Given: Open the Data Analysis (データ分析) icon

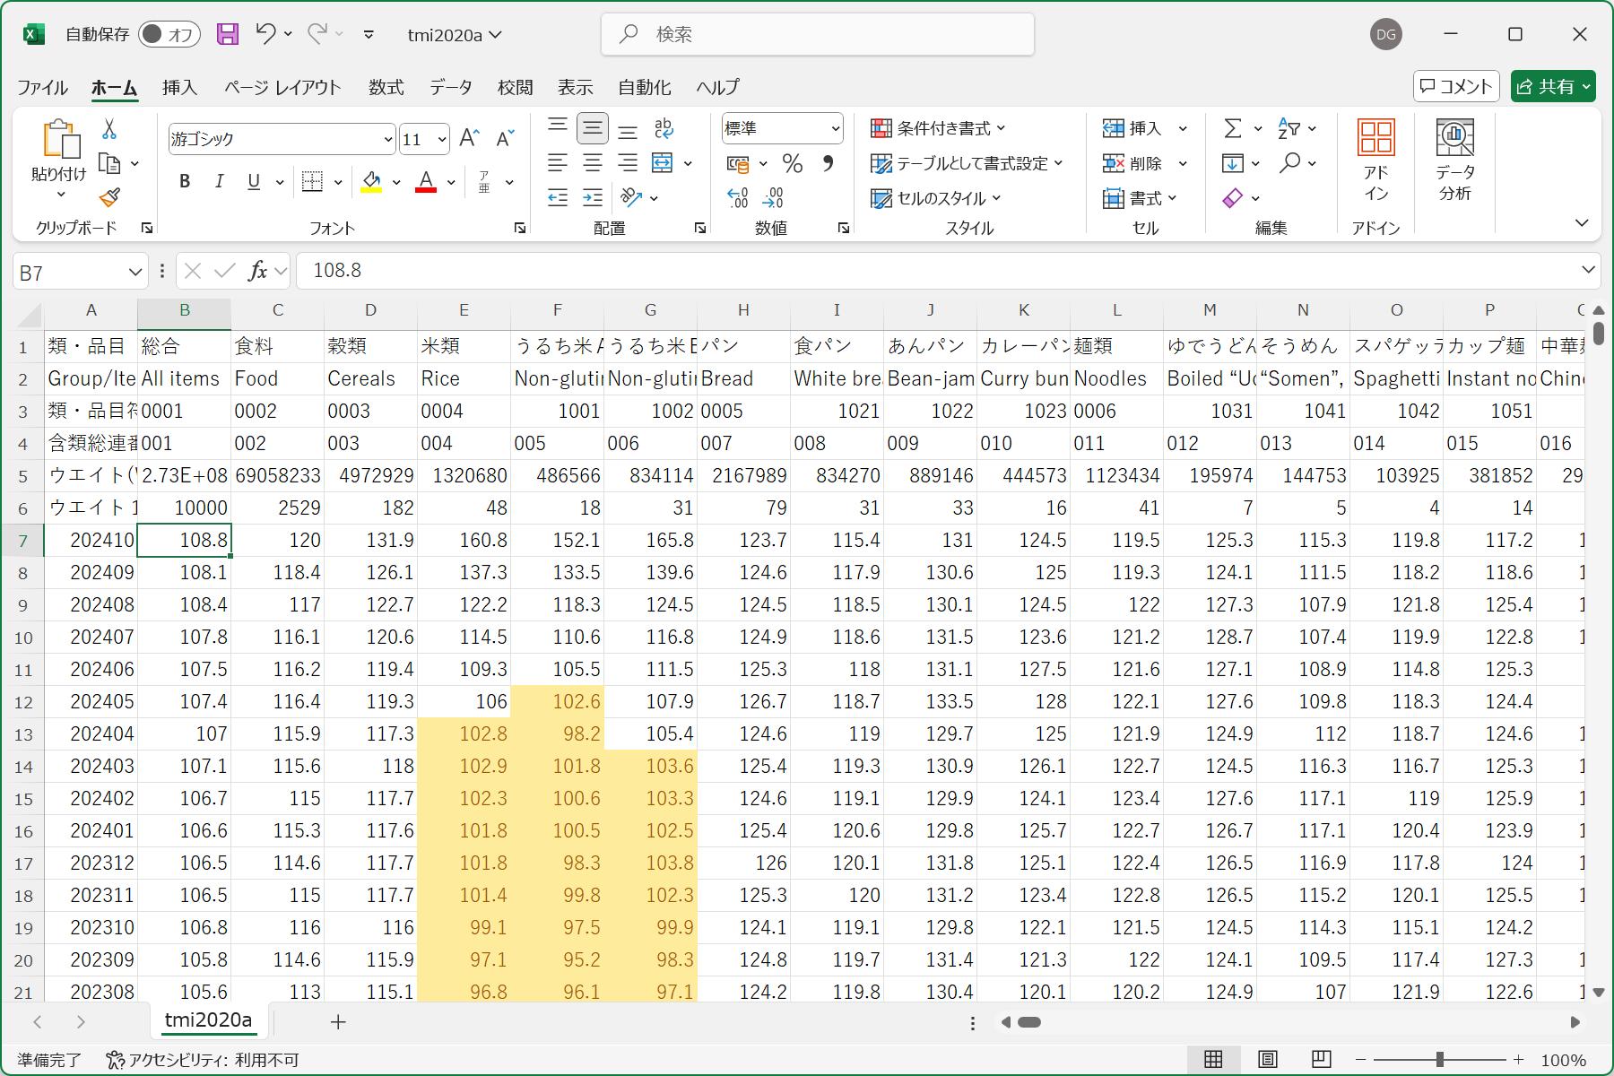Looking at the screenshot, I should coord(1455,161).
